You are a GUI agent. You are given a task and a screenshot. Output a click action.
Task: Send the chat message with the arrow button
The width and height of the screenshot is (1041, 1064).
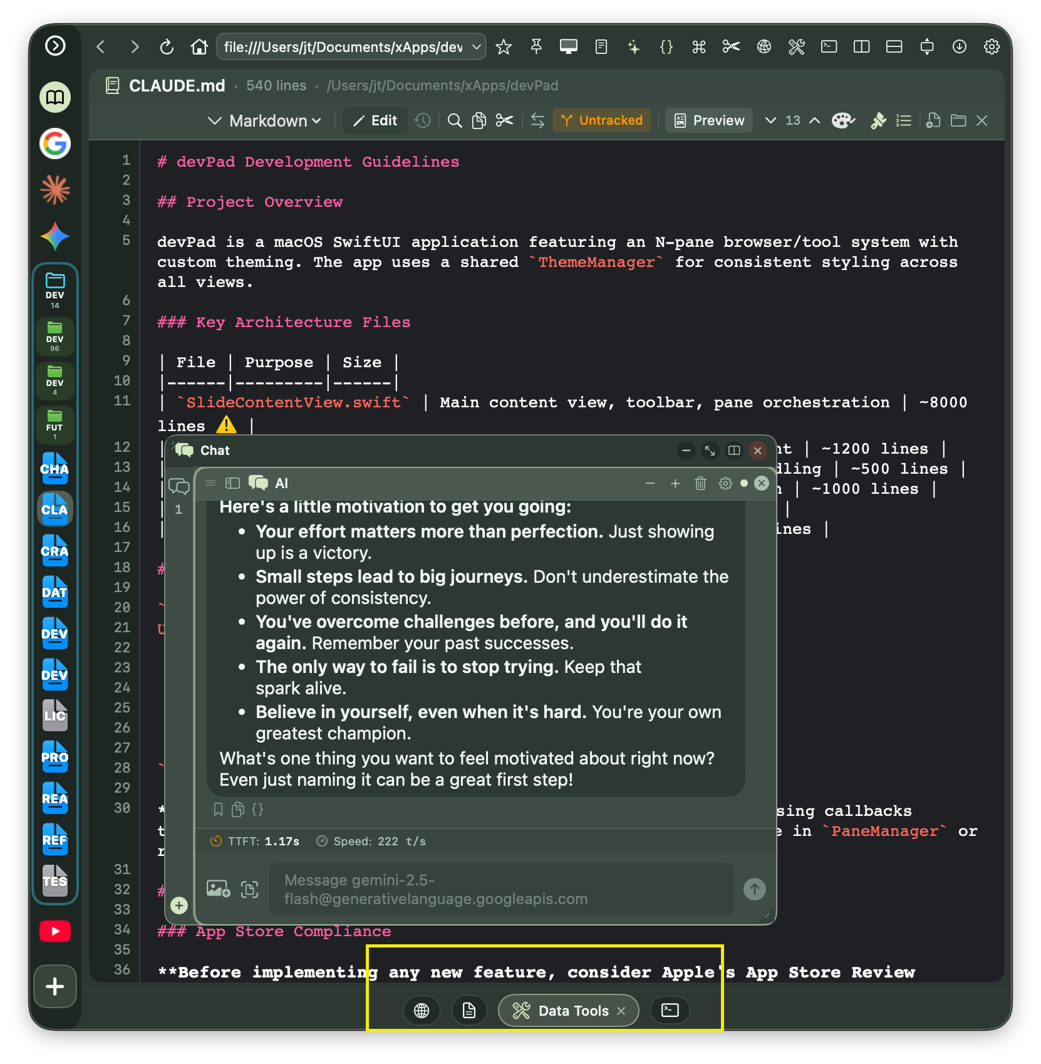point(754,889)
